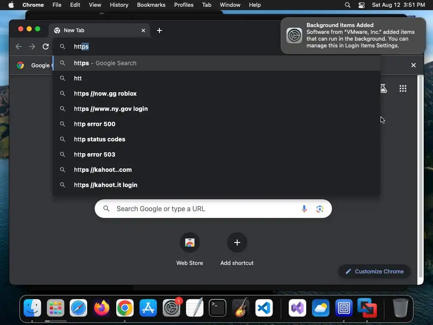Launch Terminal from the Dock
Screen dimensions: 433x325
[x=218, y=308]
